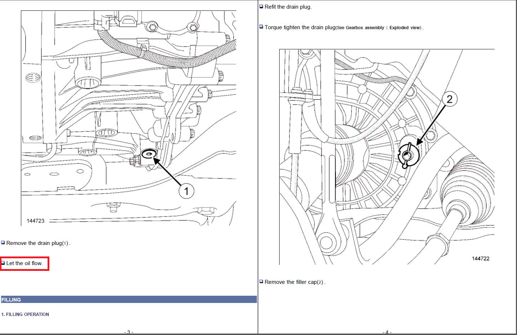Click the "Refit the drain plug." text
The height and width of the screenshot is (335, 517).
288,7
